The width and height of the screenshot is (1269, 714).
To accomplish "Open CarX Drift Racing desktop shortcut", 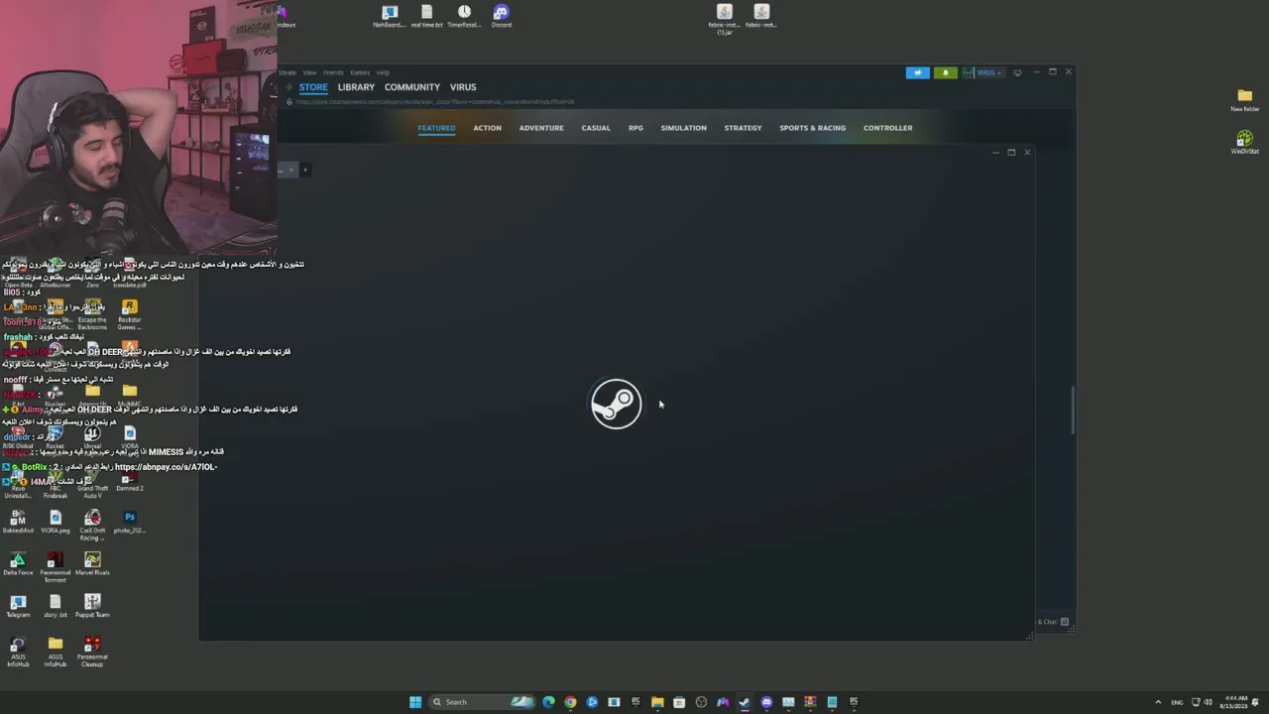I will pos(92,525).
